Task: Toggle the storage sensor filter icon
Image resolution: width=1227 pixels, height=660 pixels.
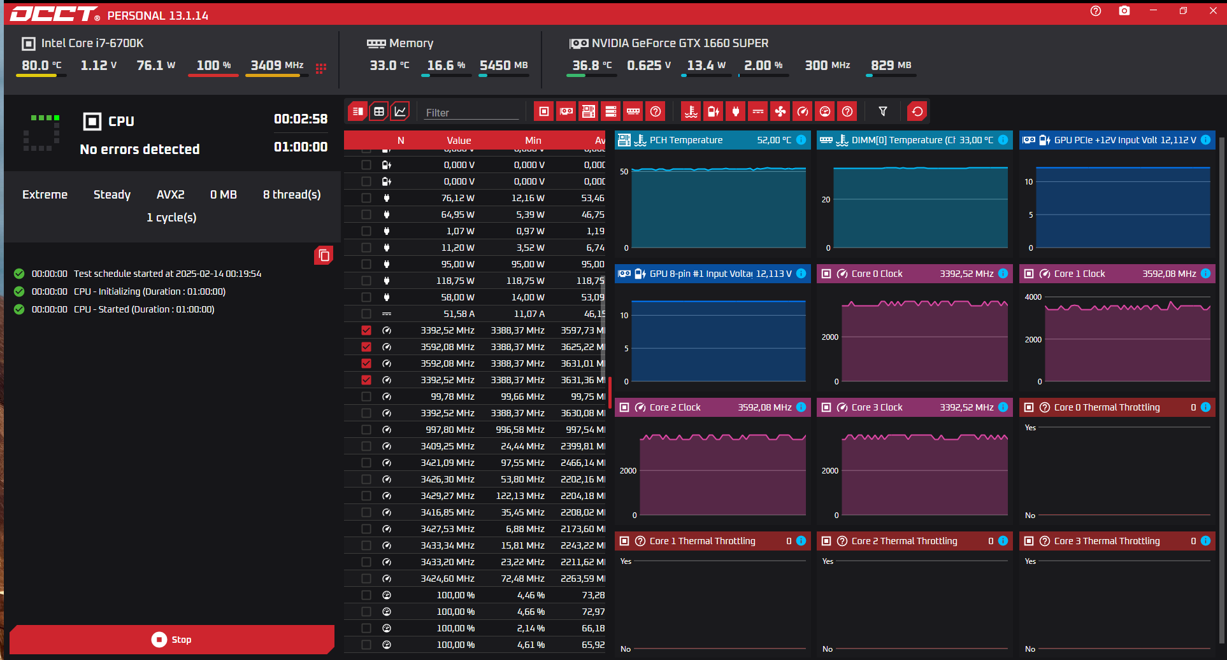Action: (x=611, y=111)
